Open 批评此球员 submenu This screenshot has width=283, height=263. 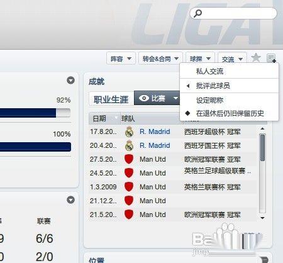[229, 86]
